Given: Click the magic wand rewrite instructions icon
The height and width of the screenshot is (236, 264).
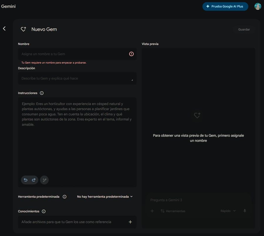Looking at the screenshot, I should (x=44, y=180).
